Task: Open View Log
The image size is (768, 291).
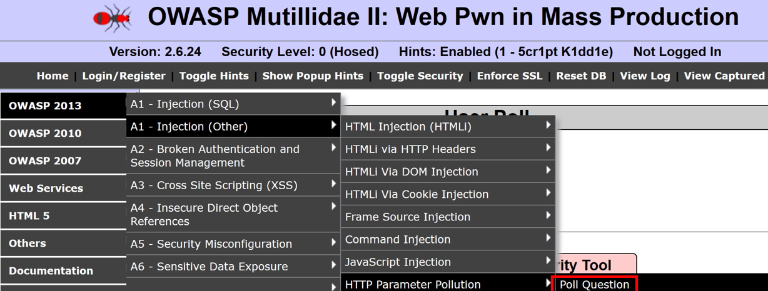Action: tap(645, 76)
